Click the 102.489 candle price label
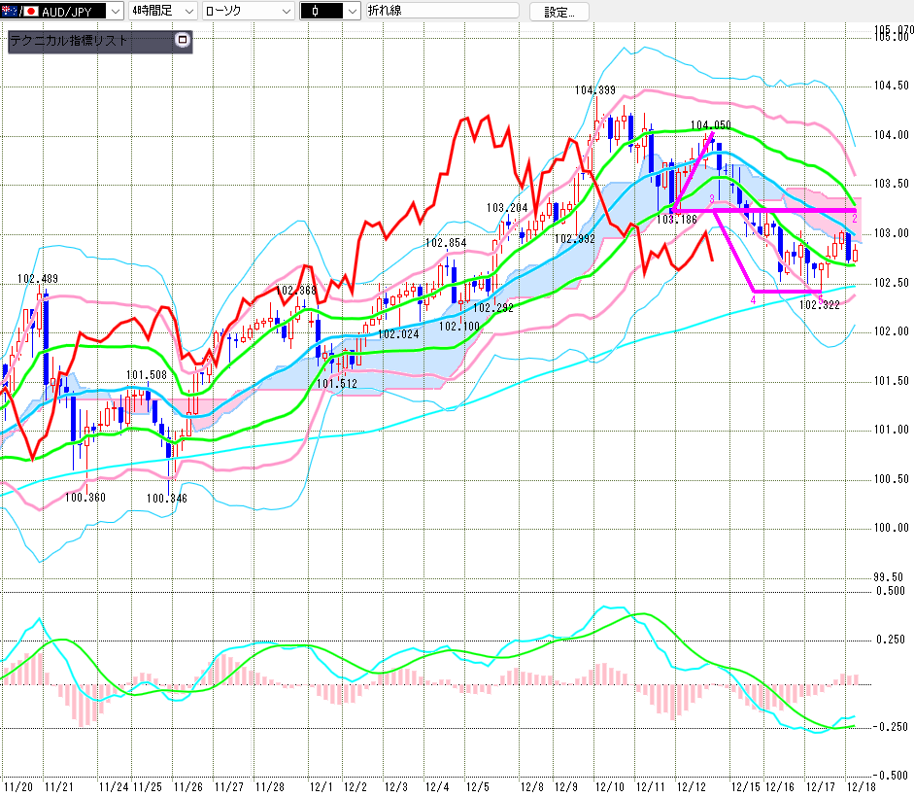Screen dimensions: 914x797 tap(38, 279)
